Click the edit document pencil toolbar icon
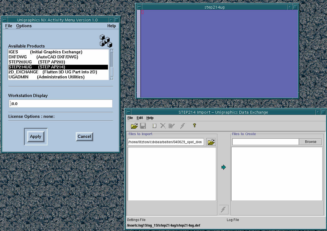327x231 pixels. coord(171,126)
